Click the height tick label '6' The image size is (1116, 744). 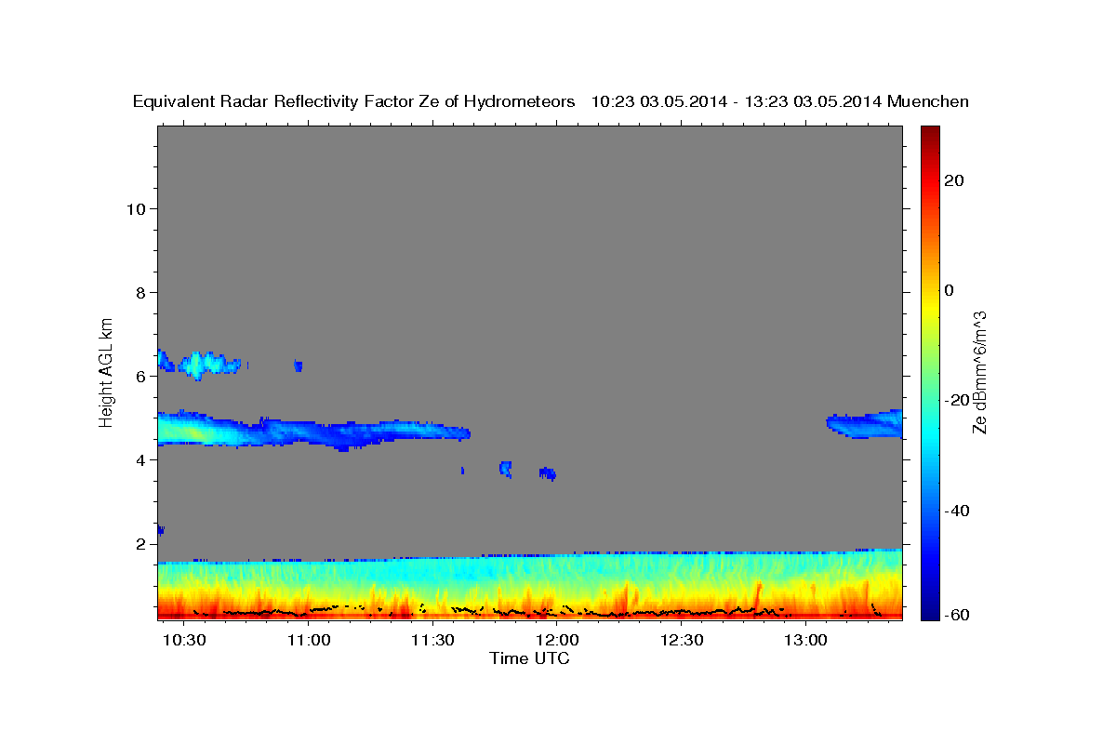pos(141,376)
